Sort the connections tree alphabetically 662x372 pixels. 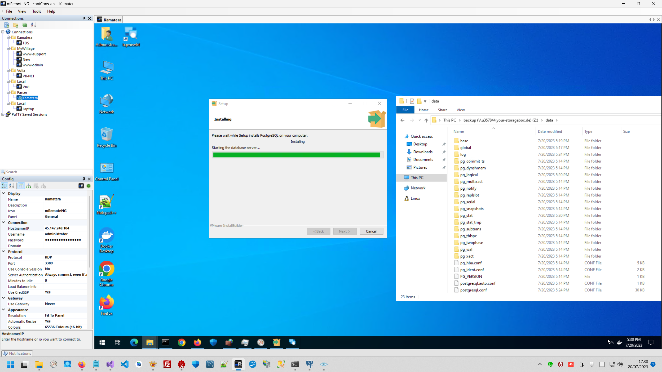coord(34,25)
